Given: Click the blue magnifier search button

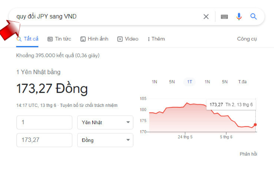Looking at the screenshot, I should pyautogui.click(x=254, y=17).
